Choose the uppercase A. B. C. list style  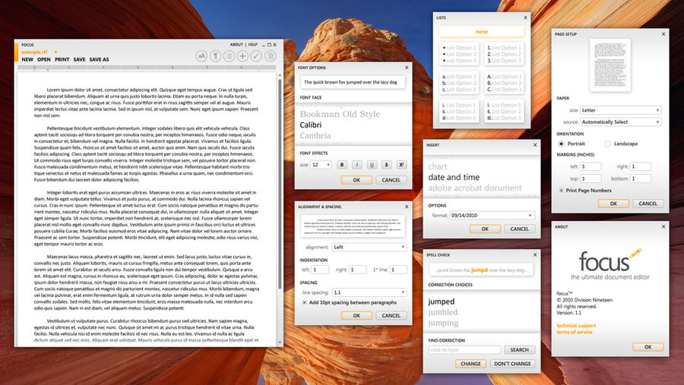pos(505,83)
